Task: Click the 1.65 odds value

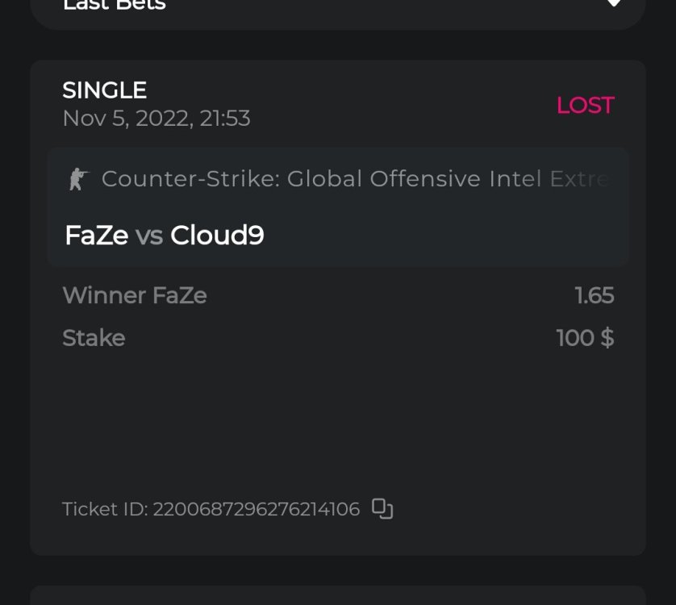Action: [x=594, y=295]
